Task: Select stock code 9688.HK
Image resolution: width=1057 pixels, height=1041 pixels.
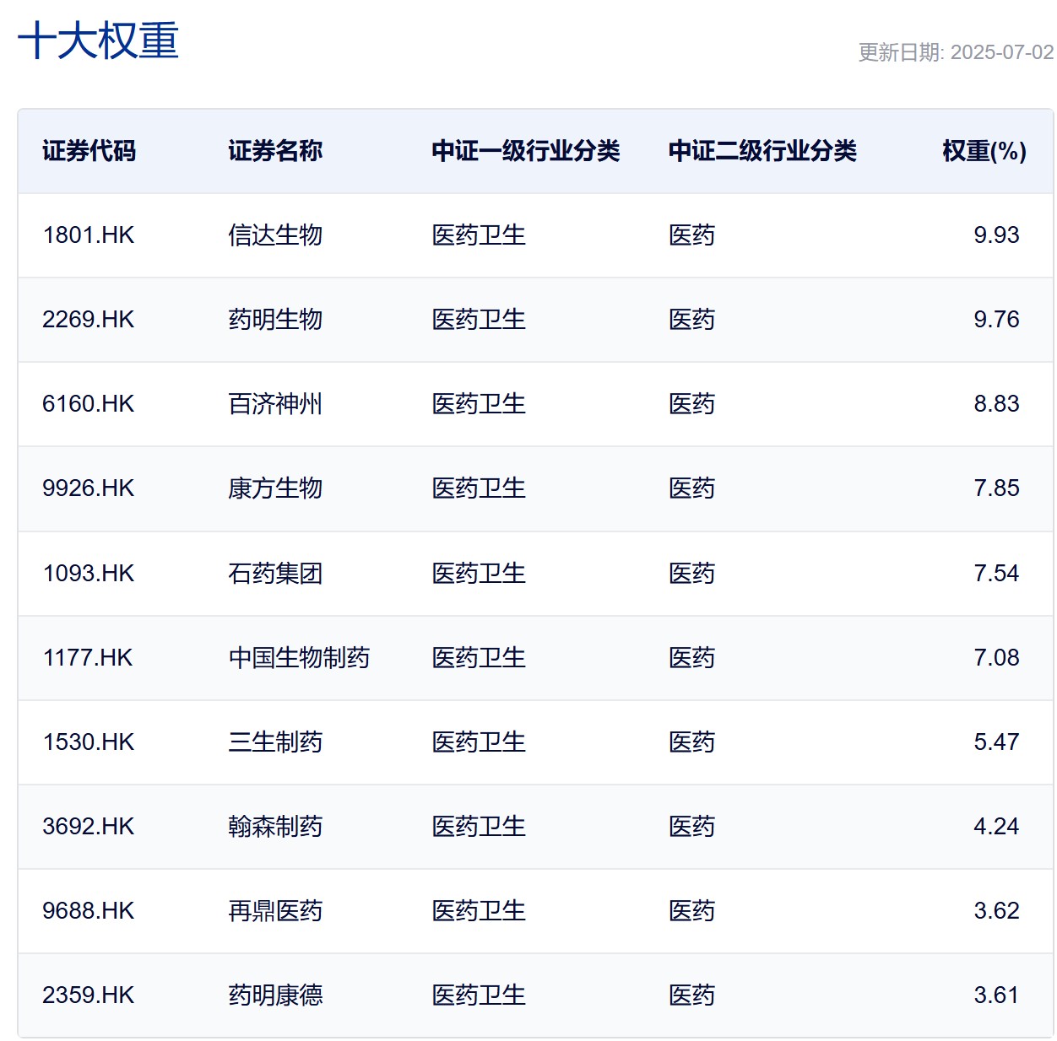Action: point(89,910)
